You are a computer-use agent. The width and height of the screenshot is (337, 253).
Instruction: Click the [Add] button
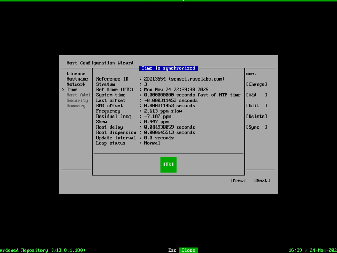256,95
